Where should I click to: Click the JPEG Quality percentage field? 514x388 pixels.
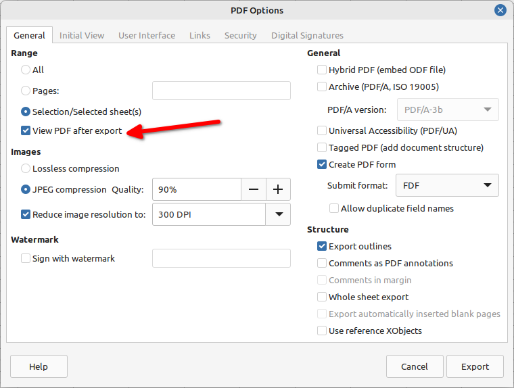coord(196,189)
